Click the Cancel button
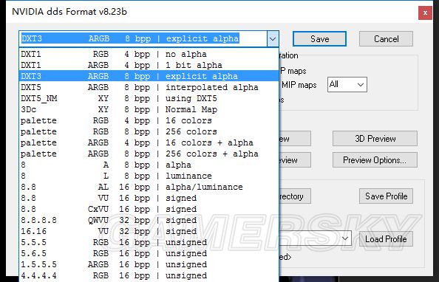 [386, 38]
